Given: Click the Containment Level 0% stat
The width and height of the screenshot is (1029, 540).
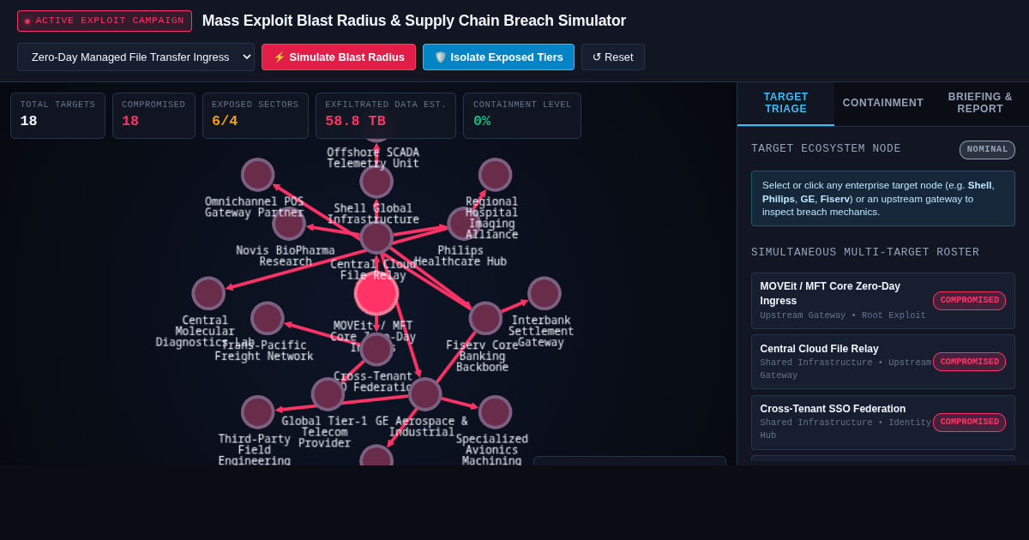Looking at the screenshot, I should point(522,116).
